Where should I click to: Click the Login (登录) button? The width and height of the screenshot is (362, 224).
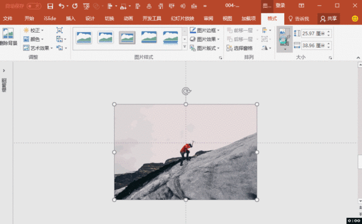click(x=280, y=6)
